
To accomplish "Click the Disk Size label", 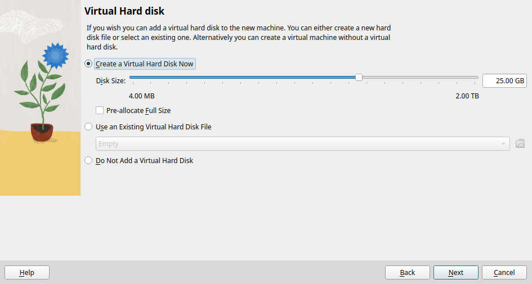I will [x=110, y=81].
